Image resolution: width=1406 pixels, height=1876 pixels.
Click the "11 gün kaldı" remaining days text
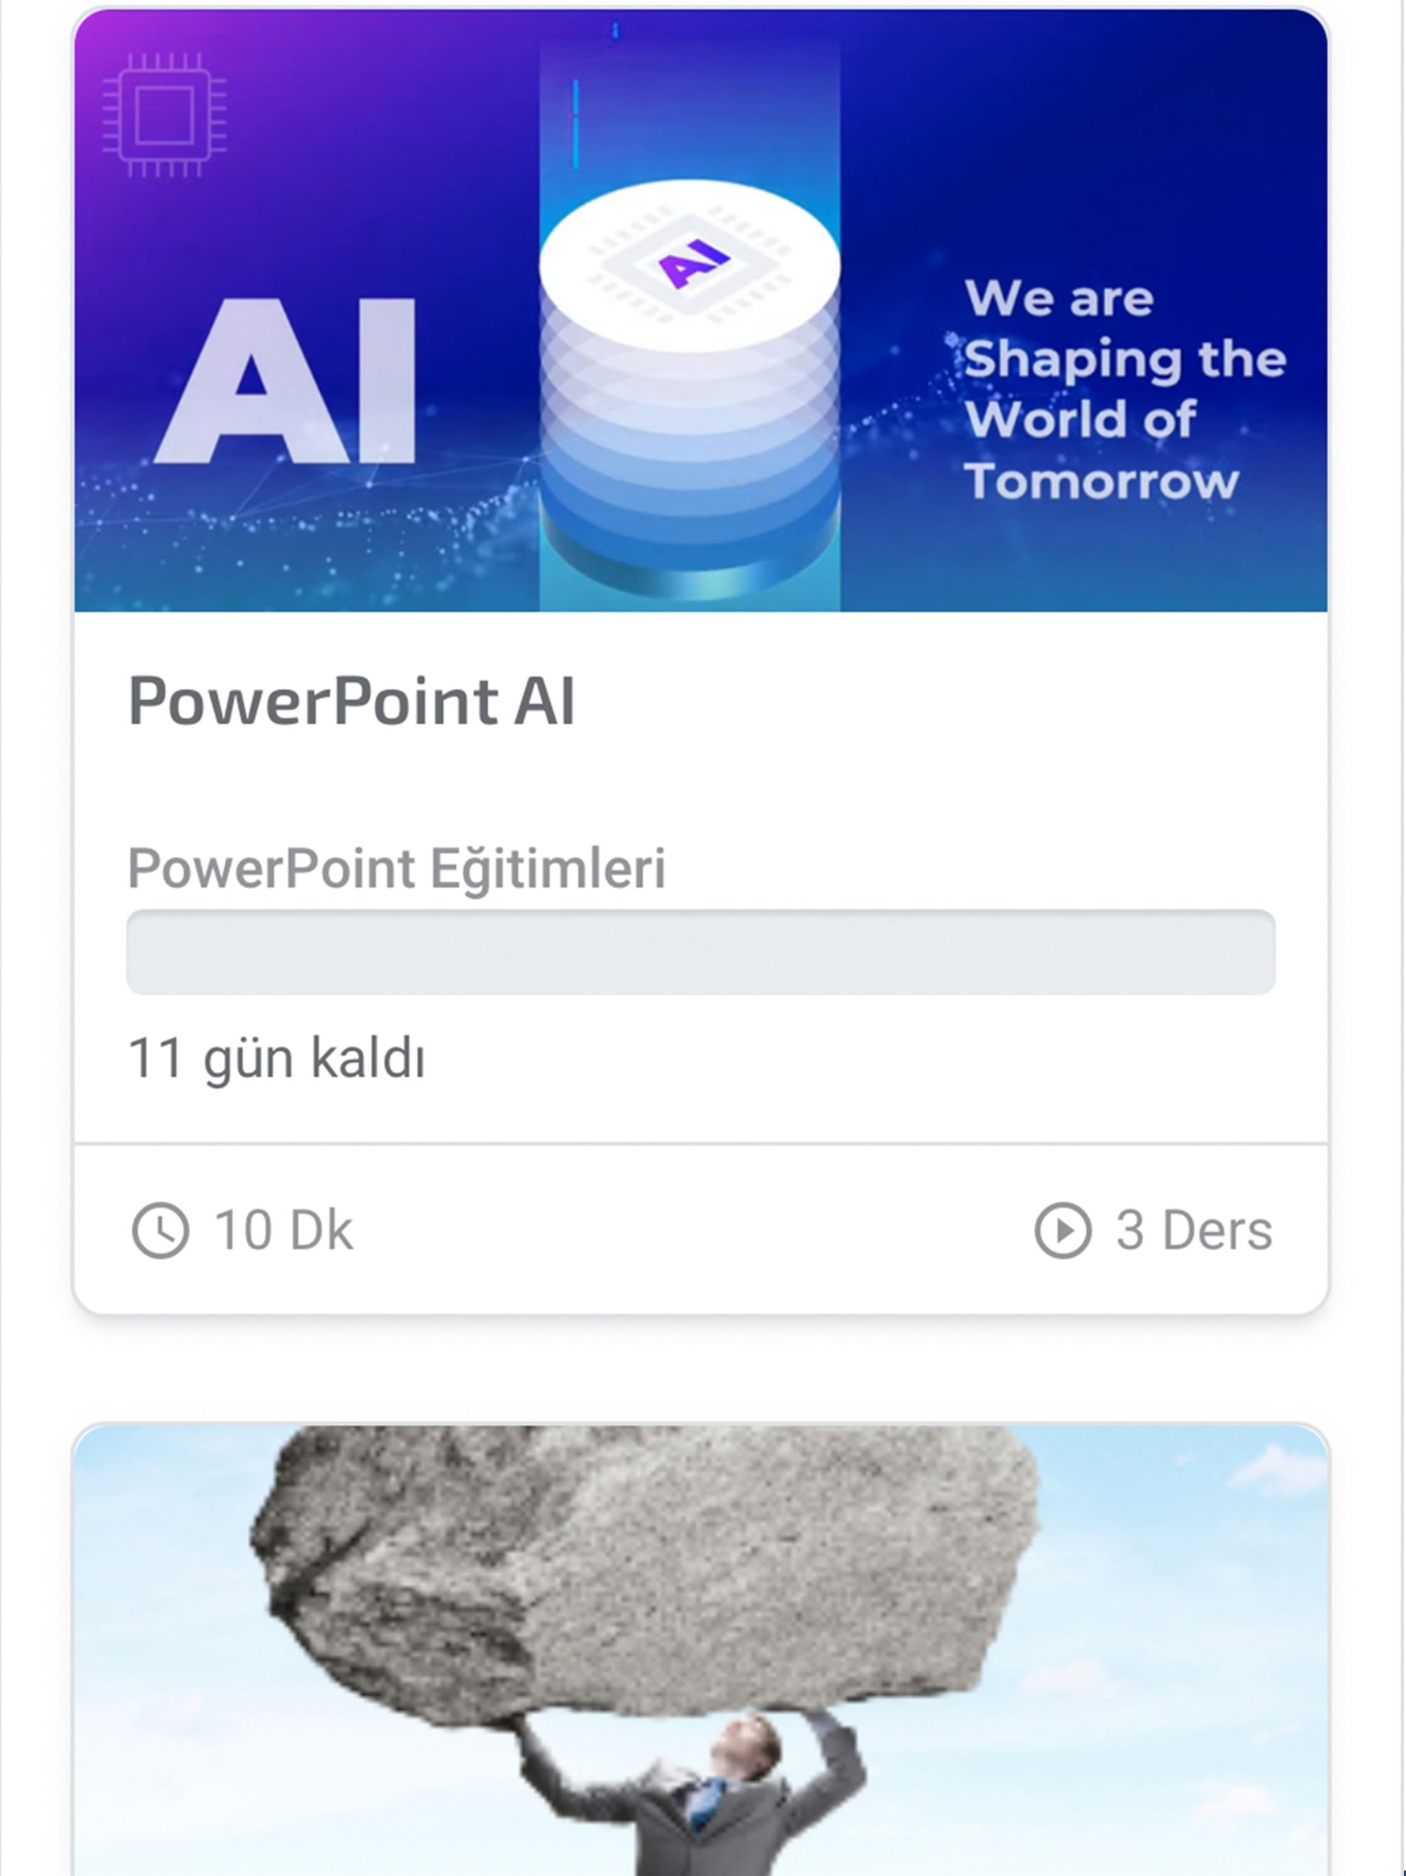pos(277,1058)
